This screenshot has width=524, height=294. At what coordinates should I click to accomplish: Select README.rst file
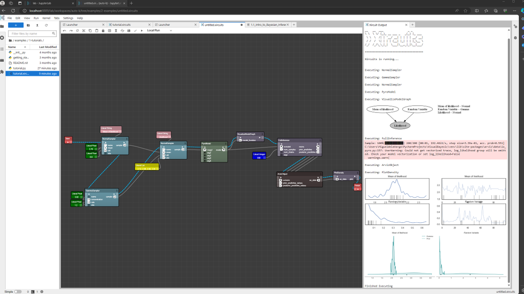pyautogui.click(x=33, y=63)
